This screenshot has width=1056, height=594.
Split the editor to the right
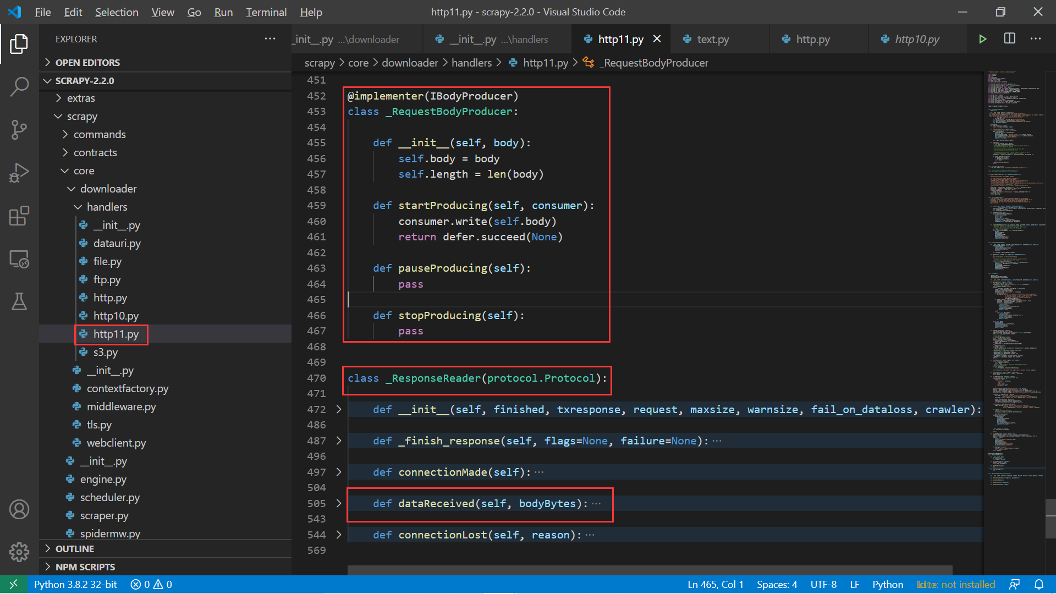point(1010,38)
